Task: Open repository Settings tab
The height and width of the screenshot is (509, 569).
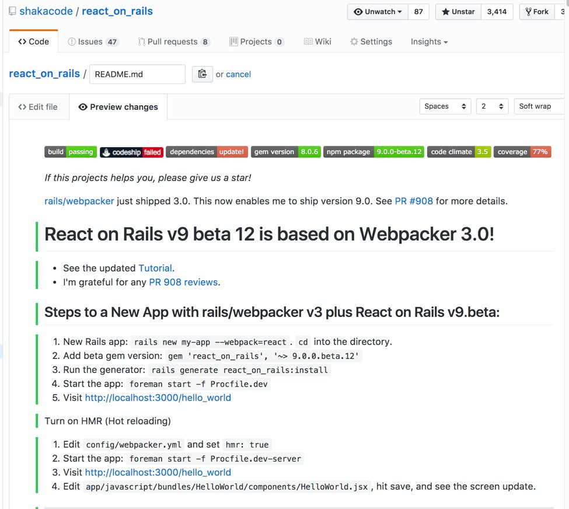Action: 371,42
